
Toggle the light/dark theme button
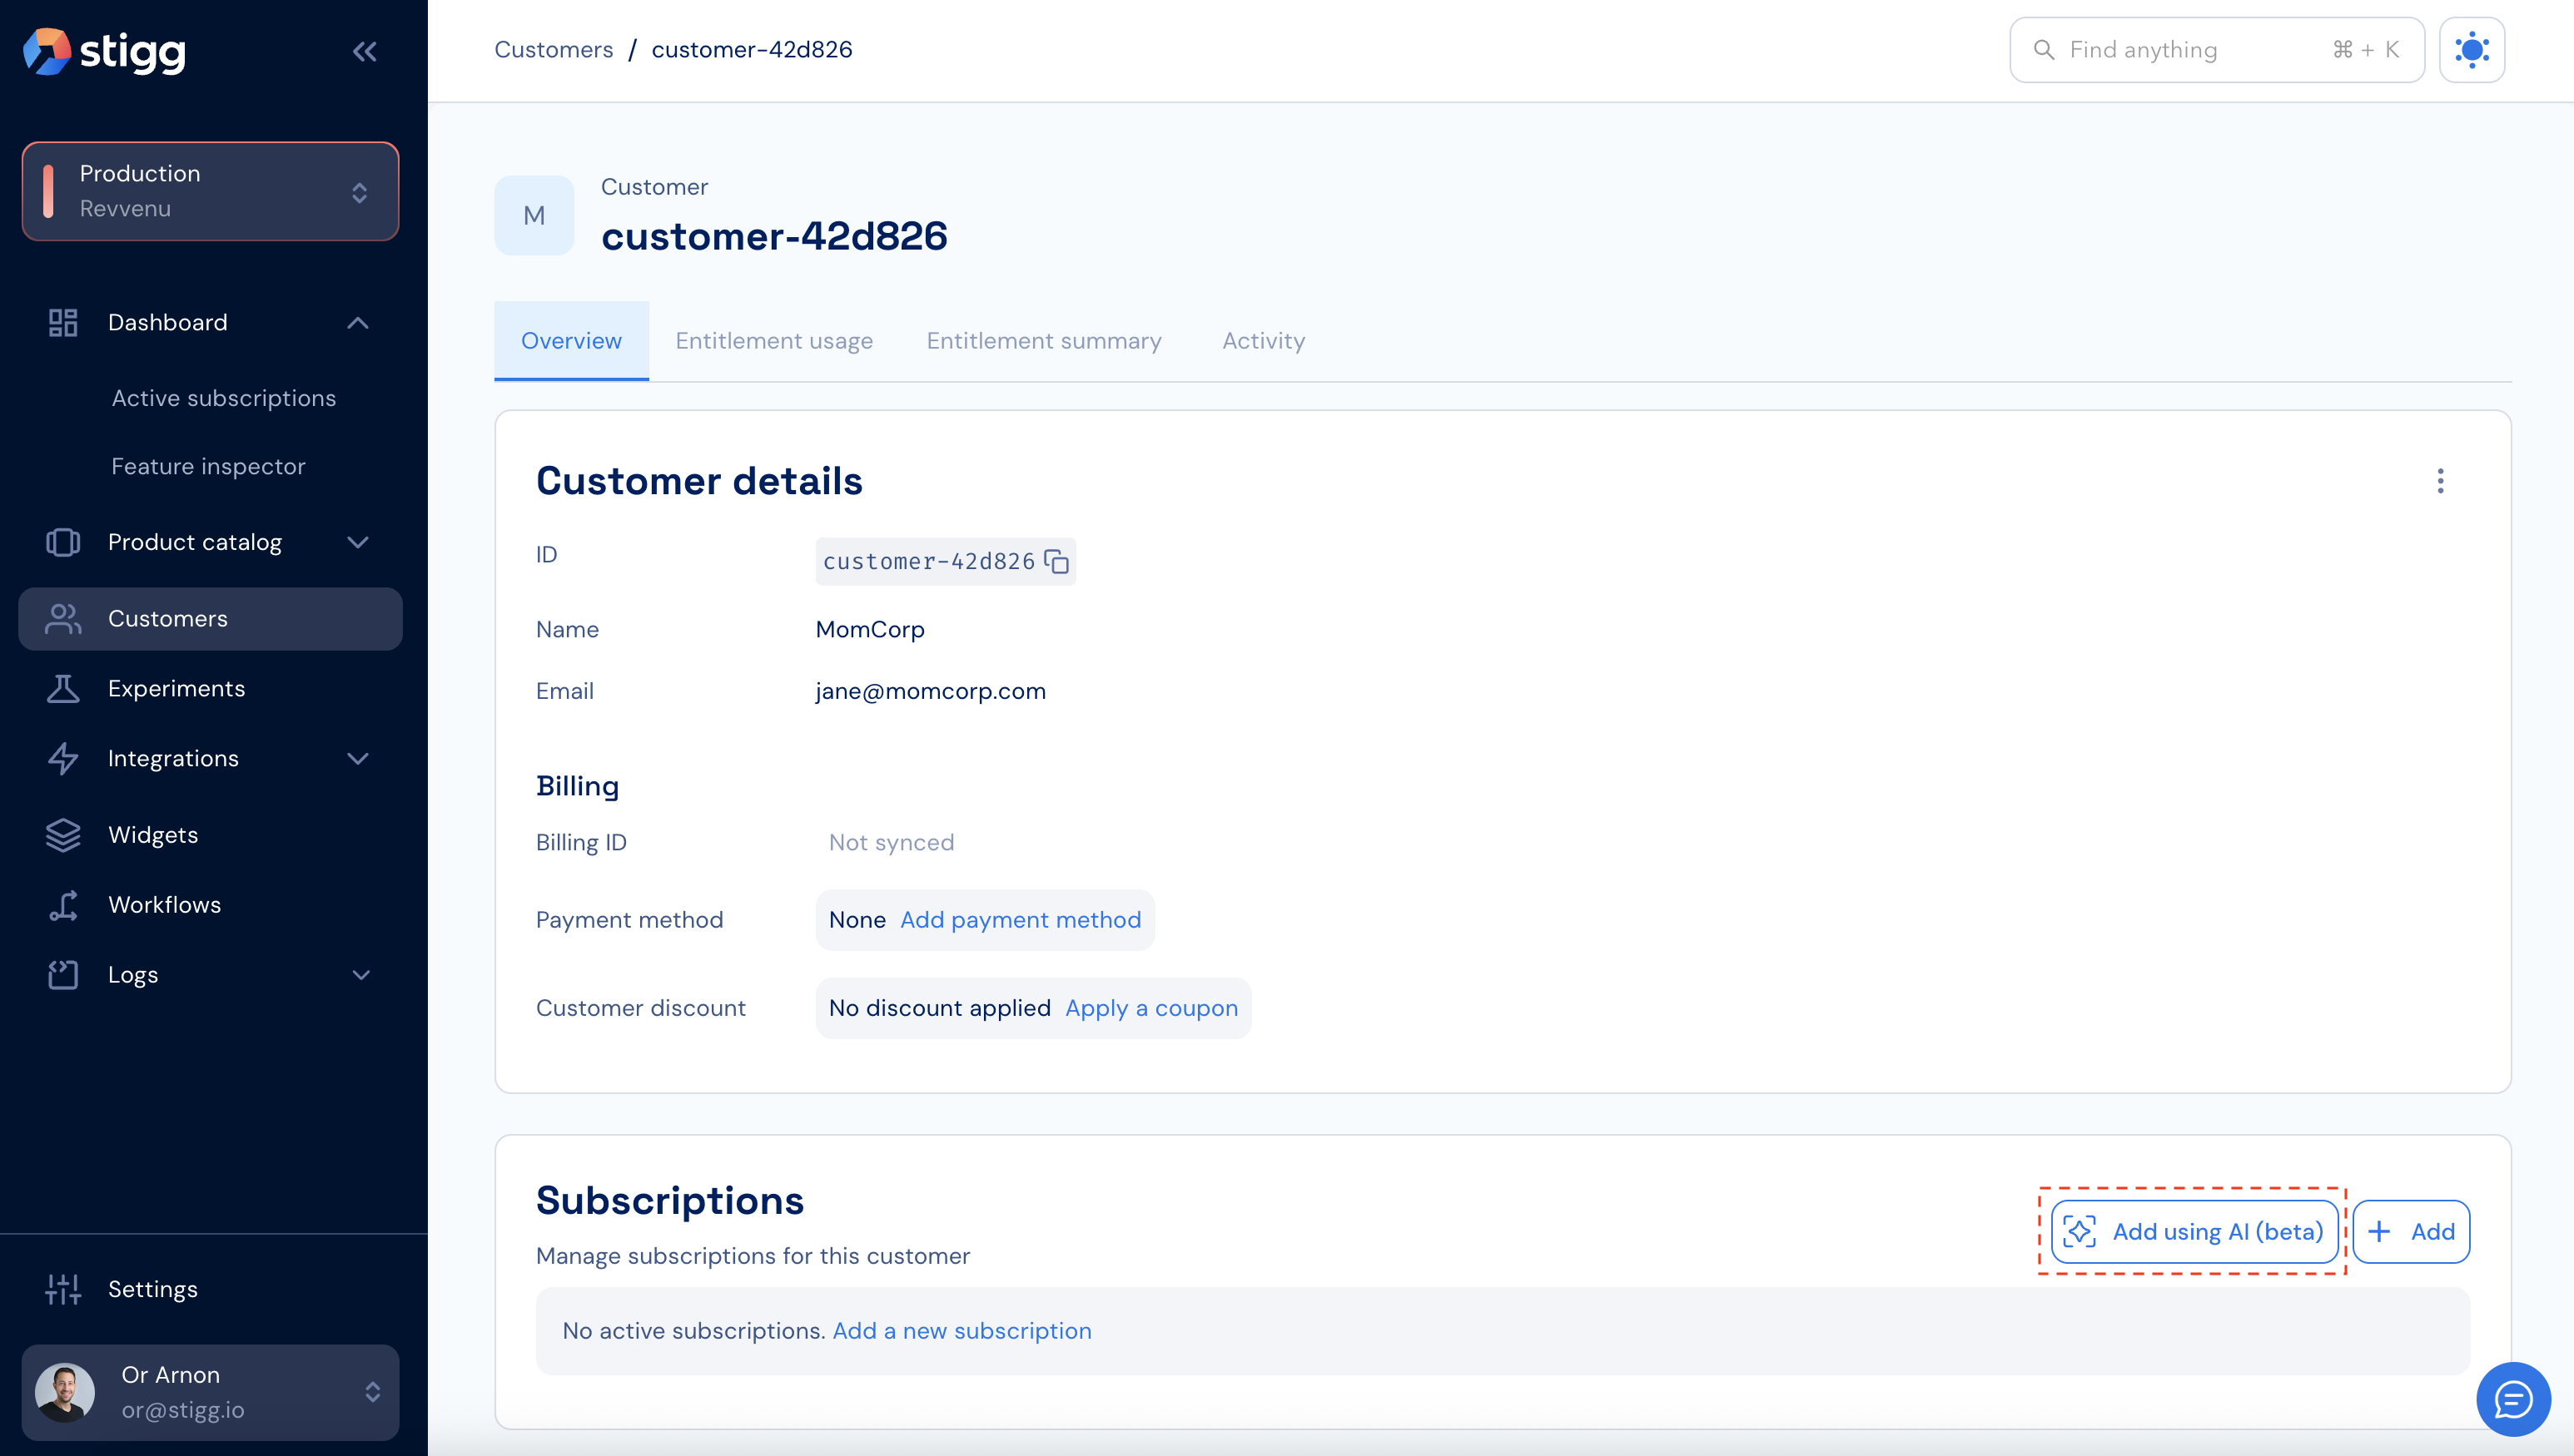coord(2471,50)
